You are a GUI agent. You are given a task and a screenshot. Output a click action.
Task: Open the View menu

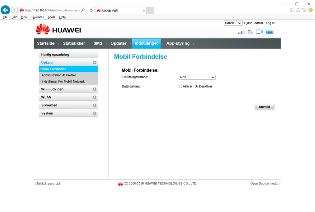pyautogui.click(x=24, y=17)
